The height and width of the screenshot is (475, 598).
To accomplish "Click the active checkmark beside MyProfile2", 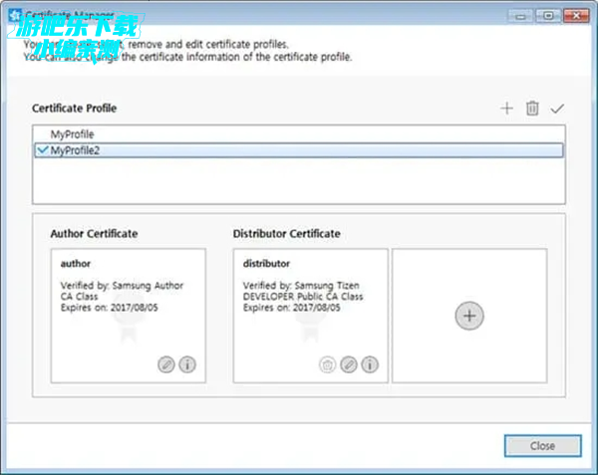I will click(41, 150).
